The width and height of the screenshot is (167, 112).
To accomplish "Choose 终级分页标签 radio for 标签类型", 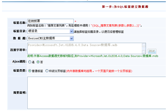I will (47, 71).
